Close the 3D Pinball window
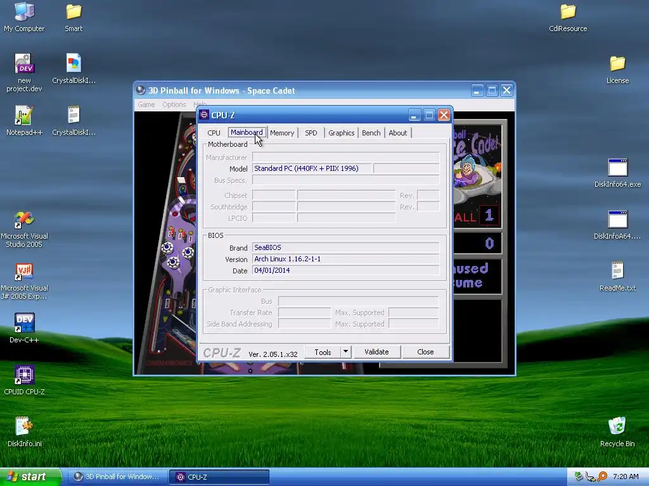Screen dimensions: 649x486 [506, 90]
